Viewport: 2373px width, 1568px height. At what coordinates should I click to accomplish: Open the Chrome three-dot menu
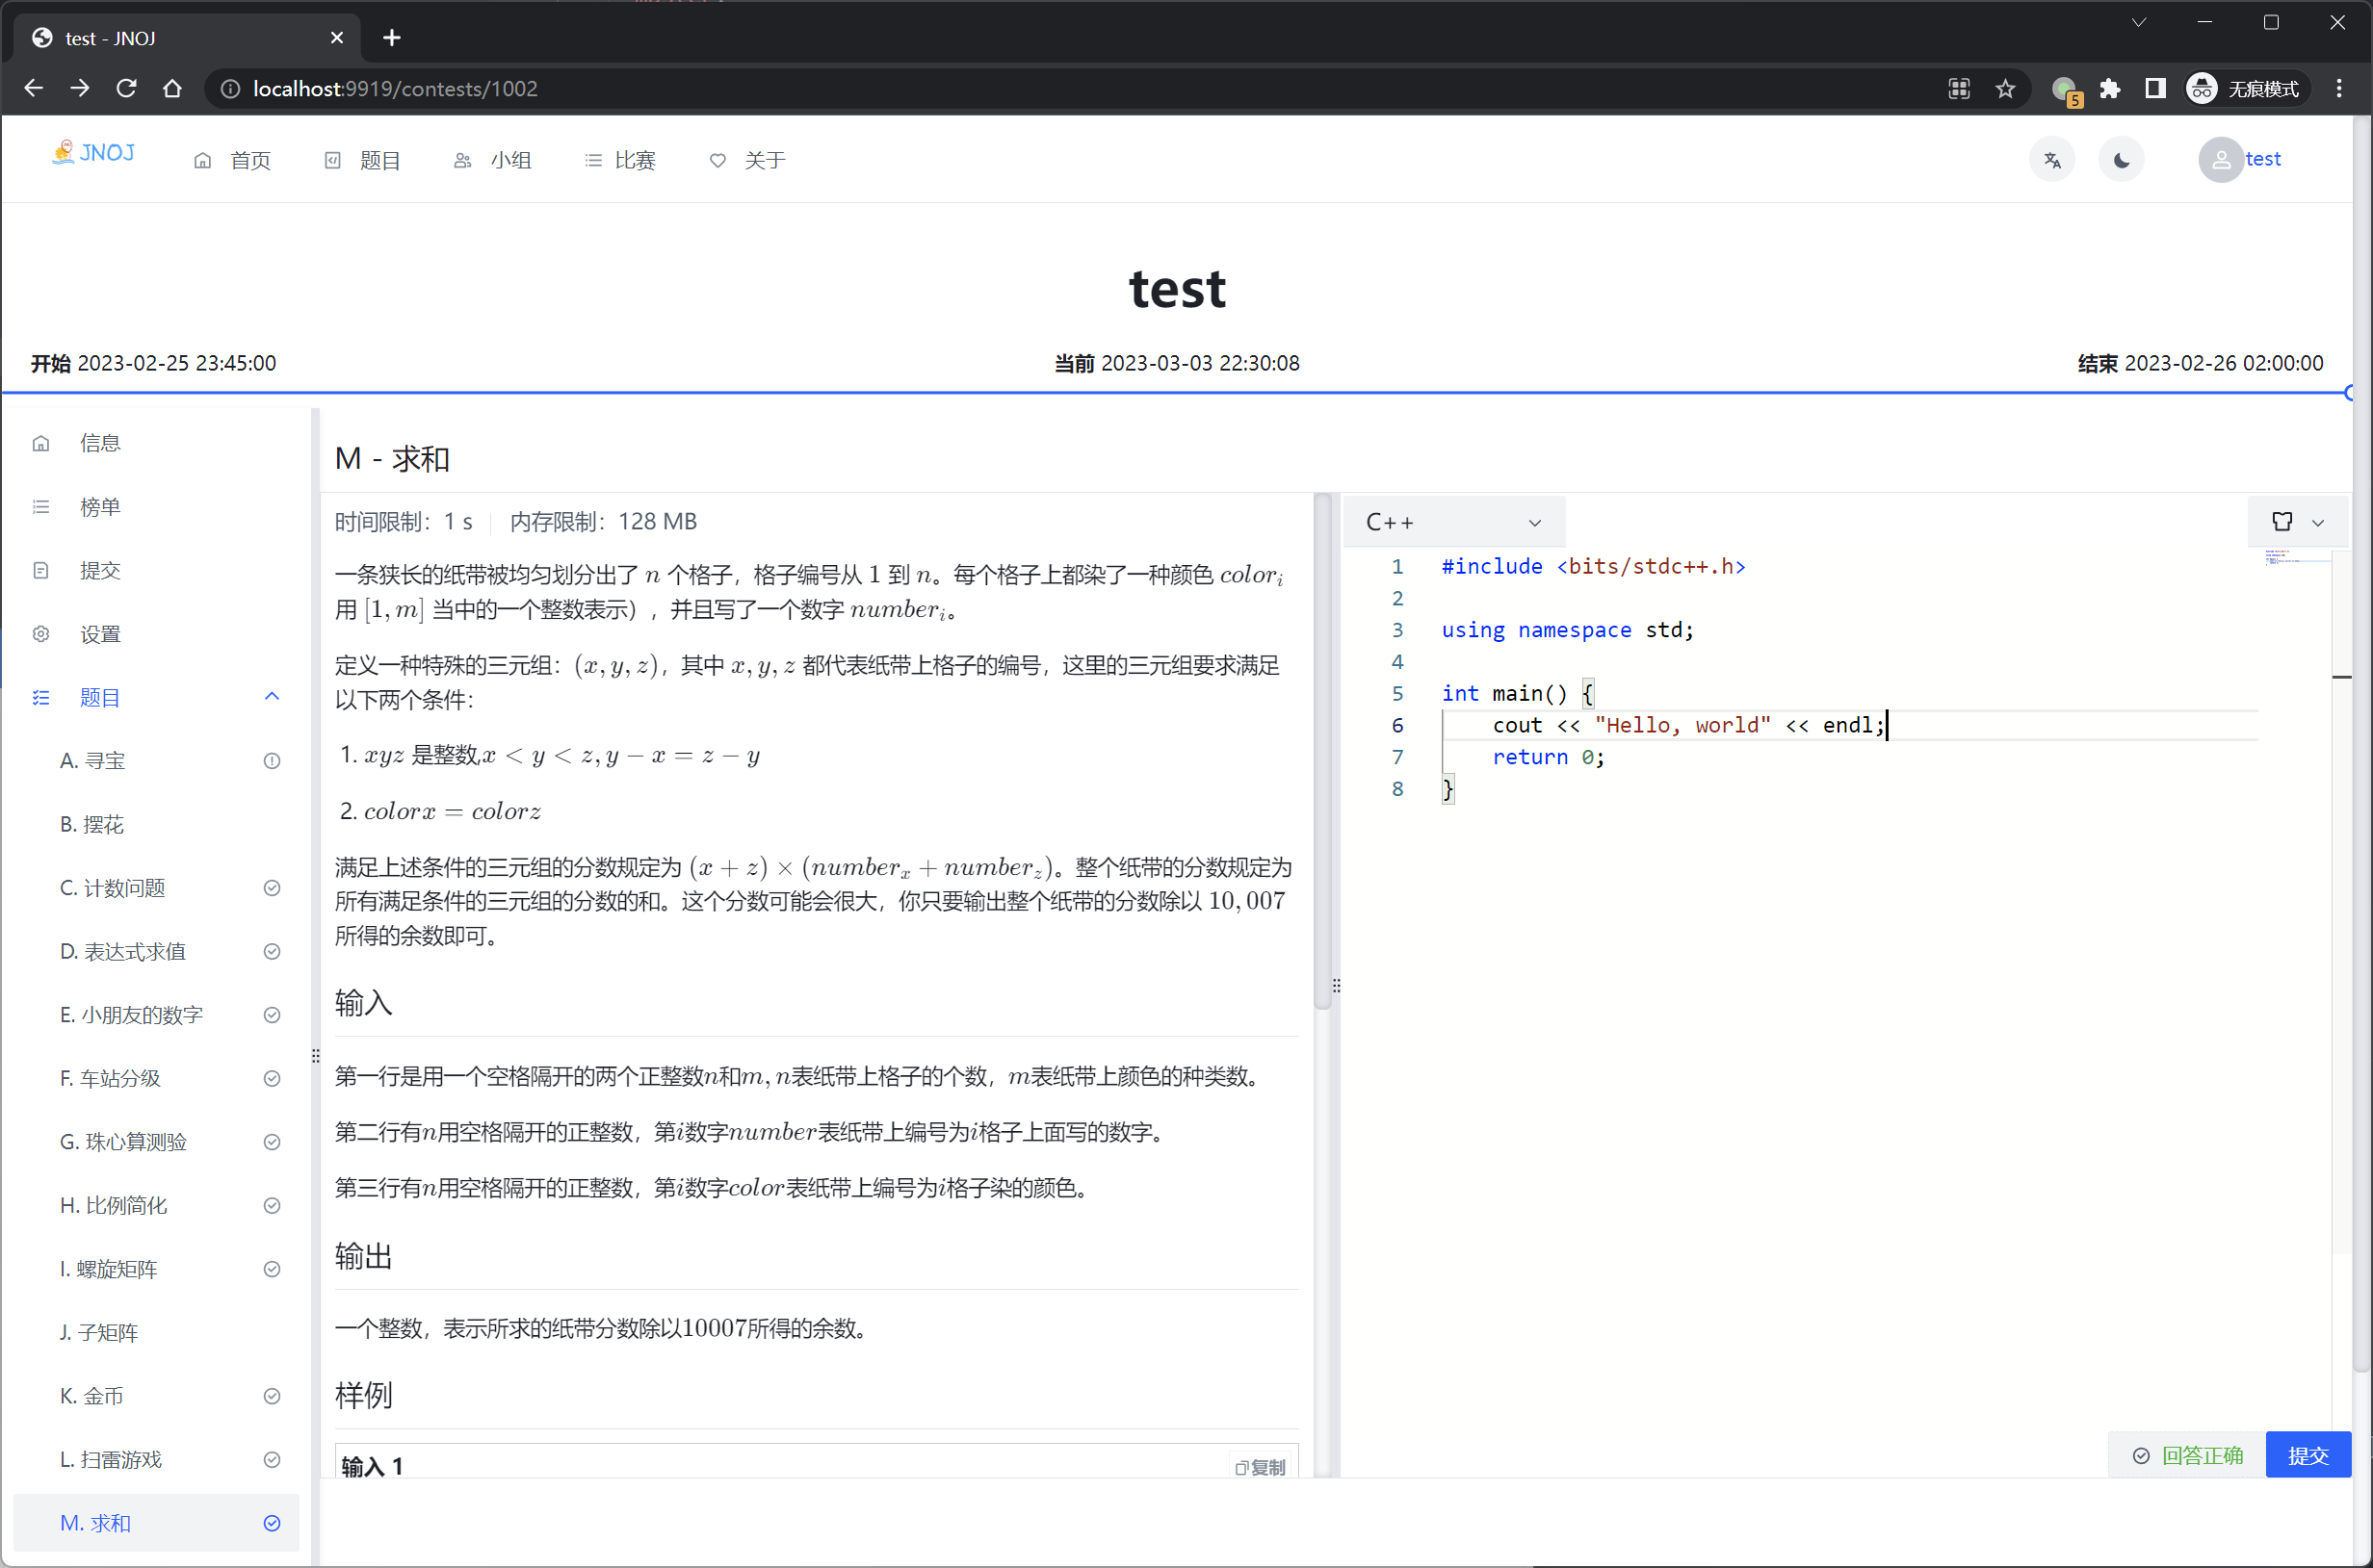point(2339,89)
